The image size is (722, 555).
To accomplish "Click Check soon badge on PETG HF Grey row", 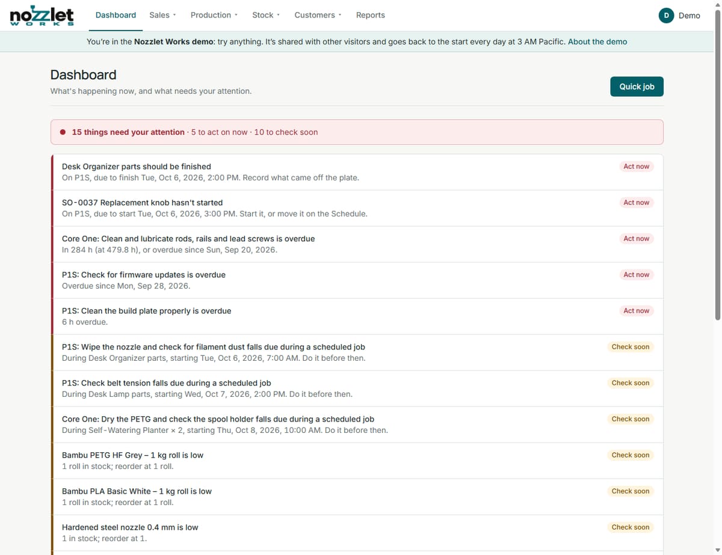I will (631, 455).
